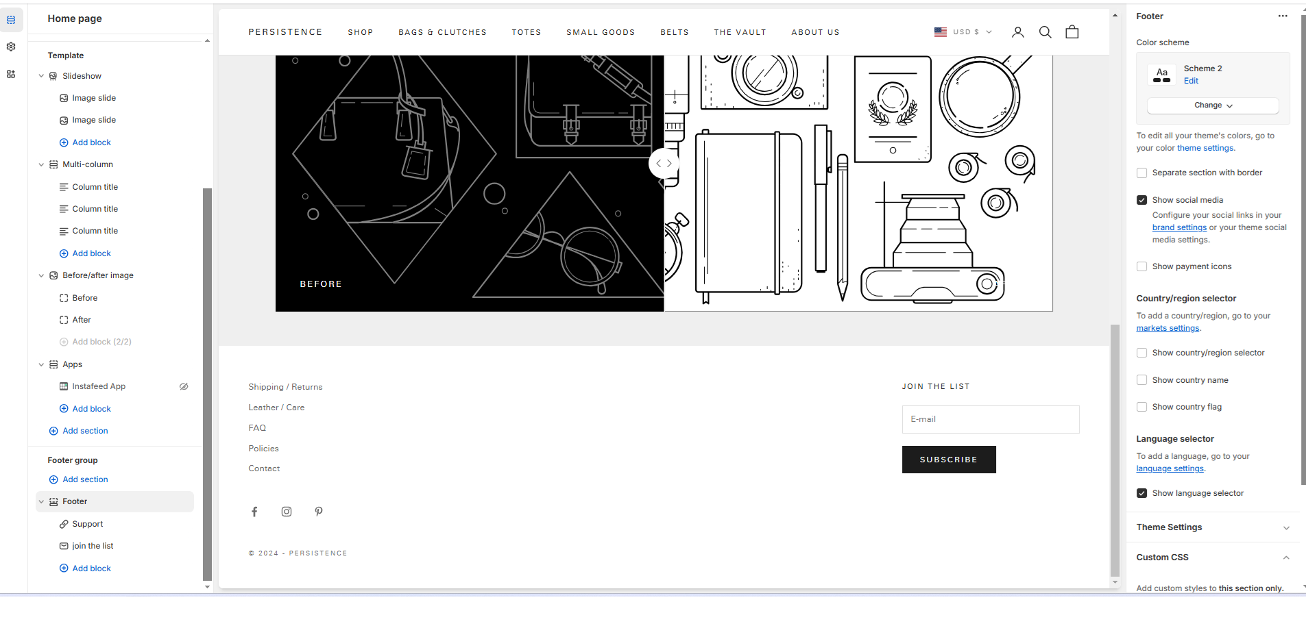The image size is (1306, 626).
Task: Enable Show country/region selector checkbox
Action: pyautogui.click(x=1141, y=353)
